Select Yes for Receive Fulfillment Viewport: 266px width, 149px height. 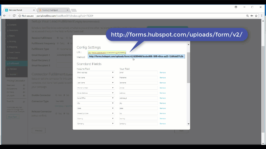coord(58,38)
